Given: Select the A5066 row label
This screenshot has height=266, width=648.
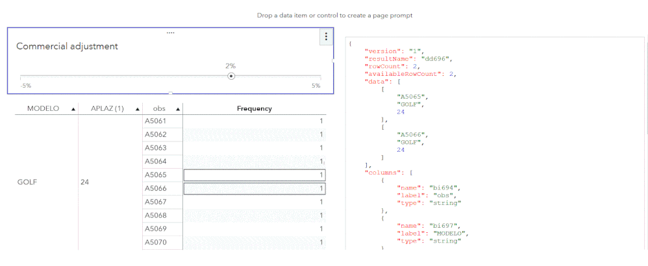Looking at the screenshot, I should [155, 188].
